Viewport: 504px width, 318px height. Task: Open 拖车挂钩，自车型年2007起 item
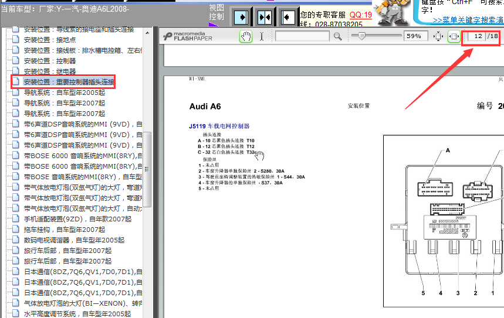coord(65,230)
